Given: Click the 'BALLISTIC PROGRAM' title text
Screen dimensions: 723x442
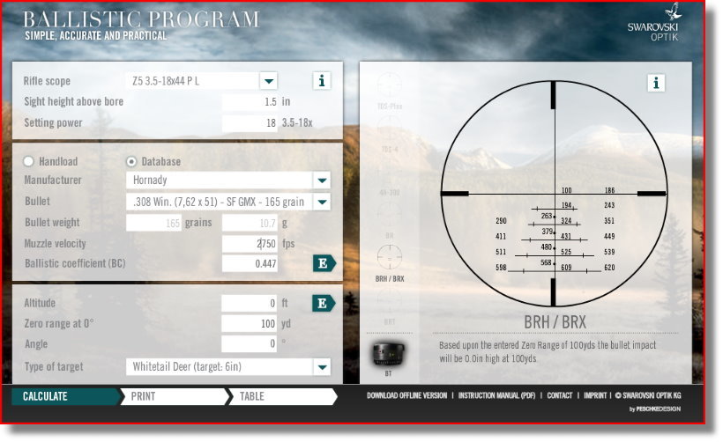Looking at the screenshot, I should coord(141,19).
